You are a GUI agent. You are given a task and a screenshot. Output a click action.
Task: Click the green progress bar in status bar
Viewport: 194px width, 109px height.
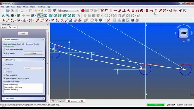pos(156,105)
